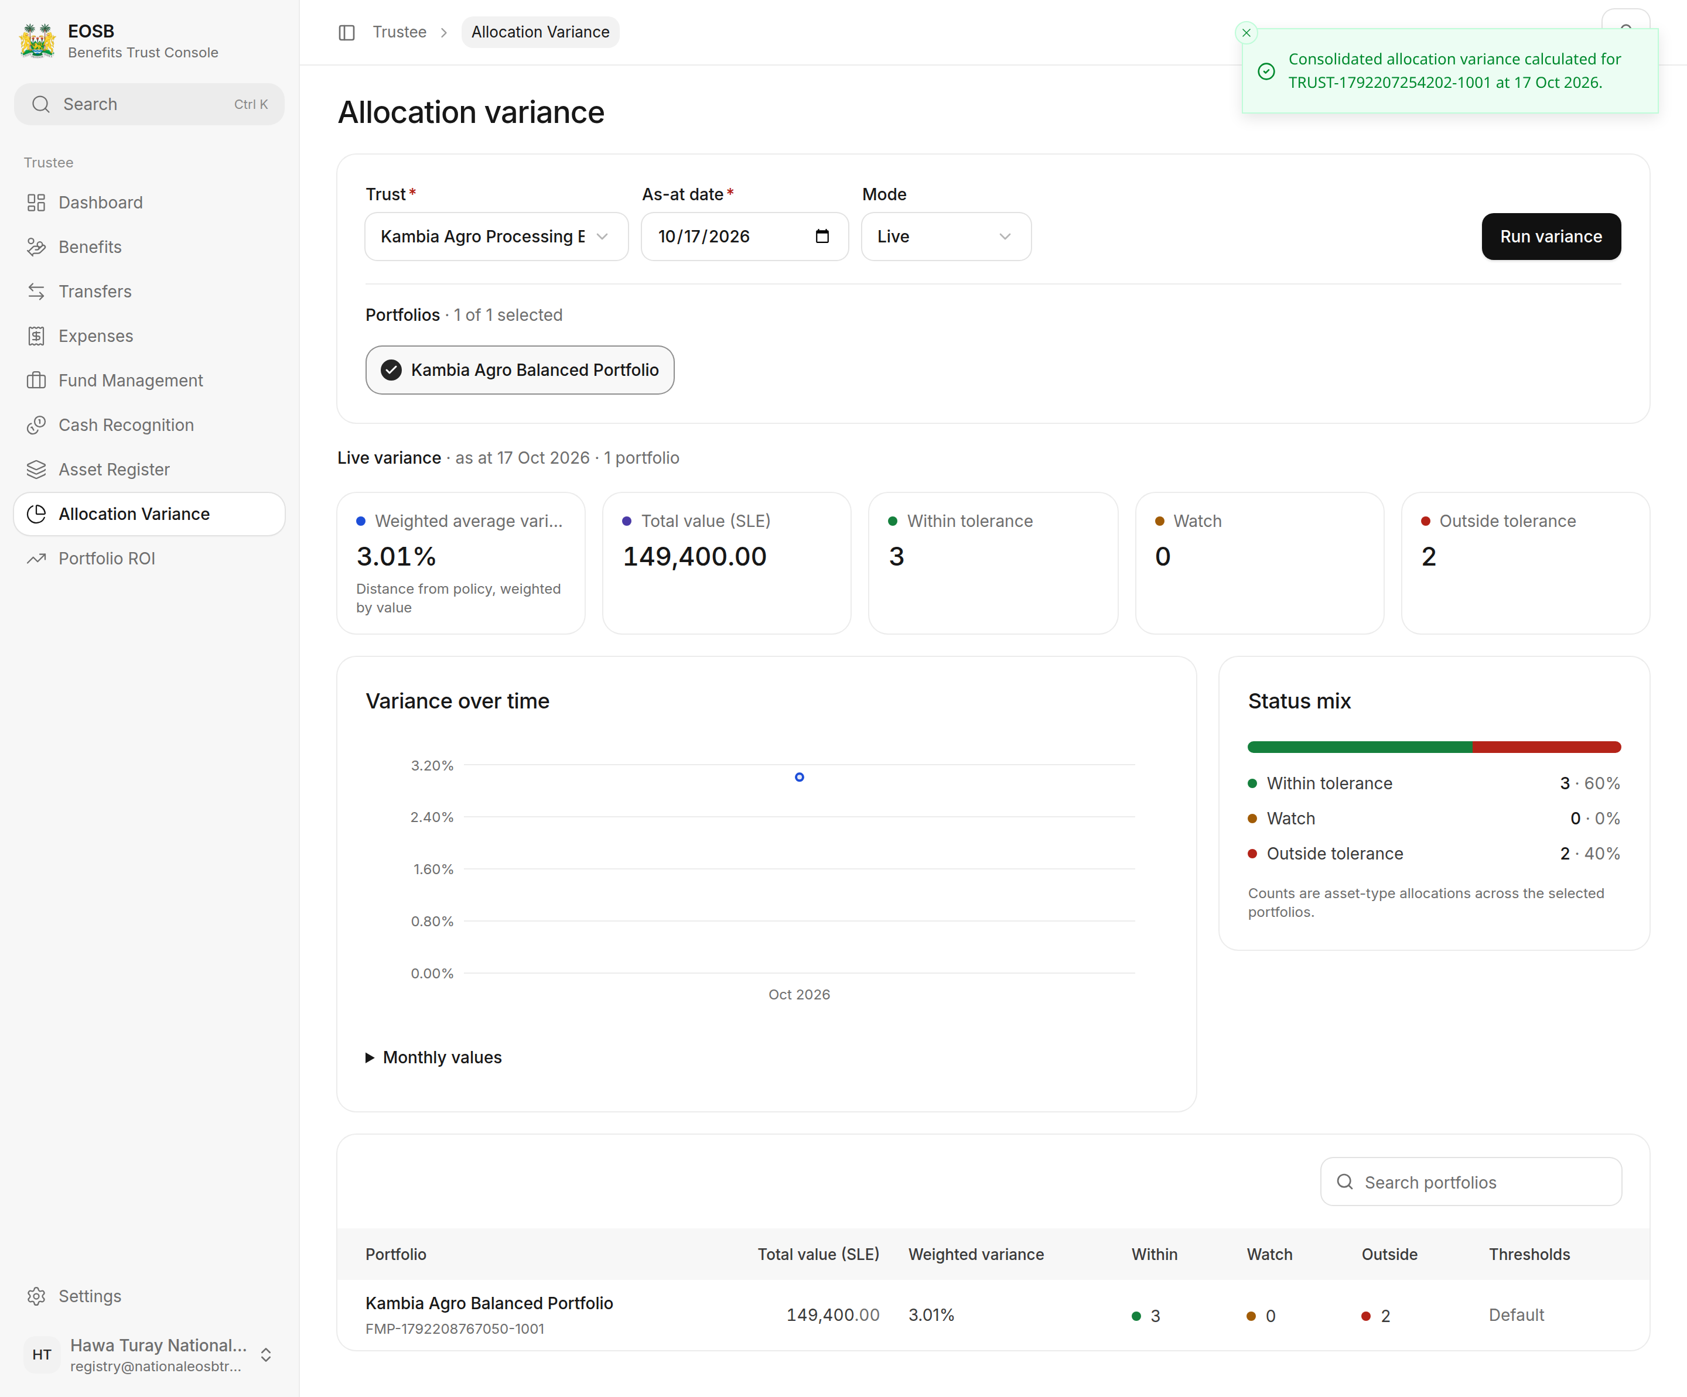The width and height of the screenshot is (1687, 1397).
Task: Focus the sidebar Search box
Action: point(149,104)
